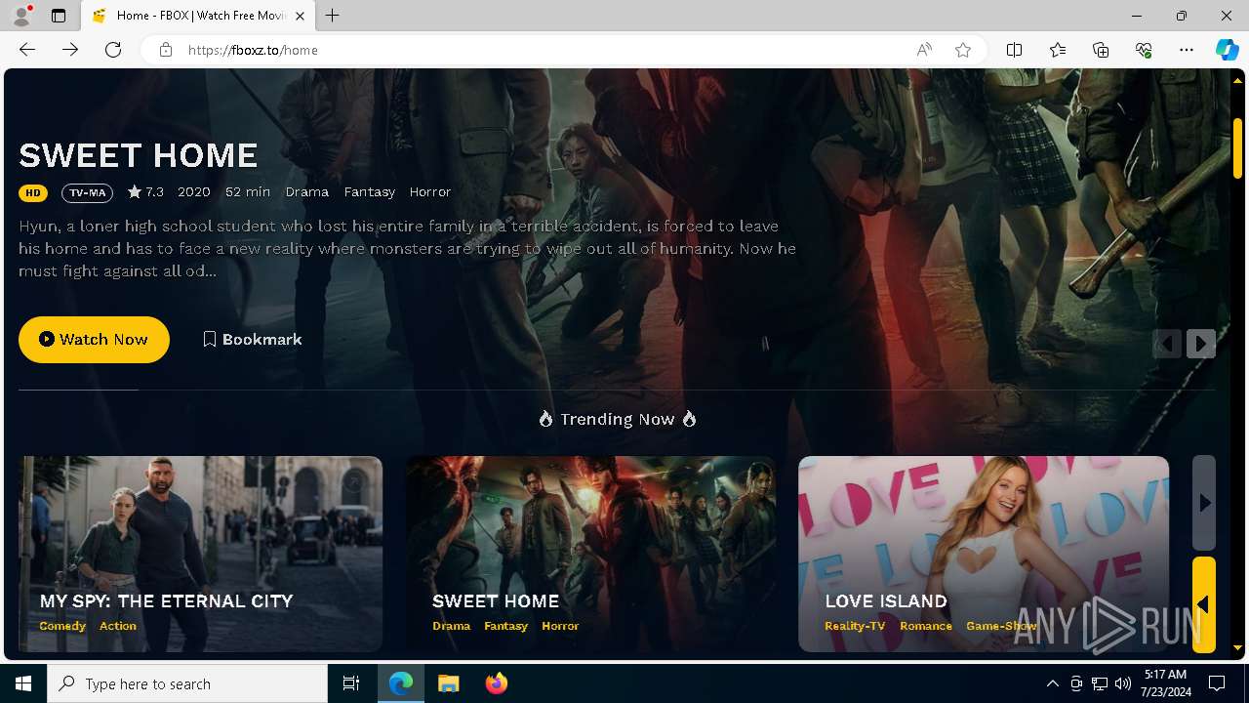Click Horror tag on Sweet Home card
Viewport: 1249px width, 703px height.
(x=560, y=626)
